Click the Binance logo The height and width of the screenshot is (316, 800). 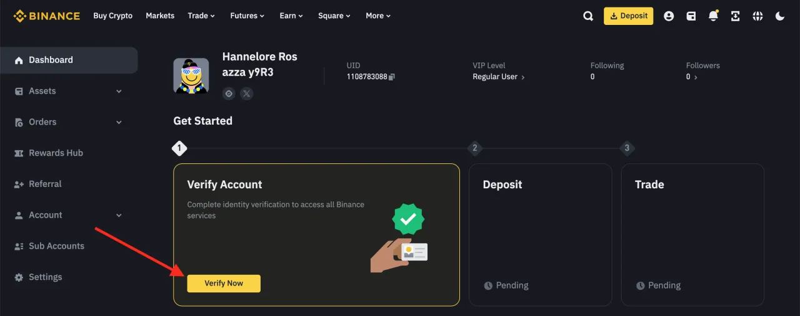click(x=47, y=16)
